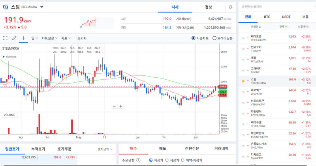Unfavorite the STEEM/KRW yellow star
This screenshot has height=166, width=316.
pyautogui.click(x=243, y=81)
